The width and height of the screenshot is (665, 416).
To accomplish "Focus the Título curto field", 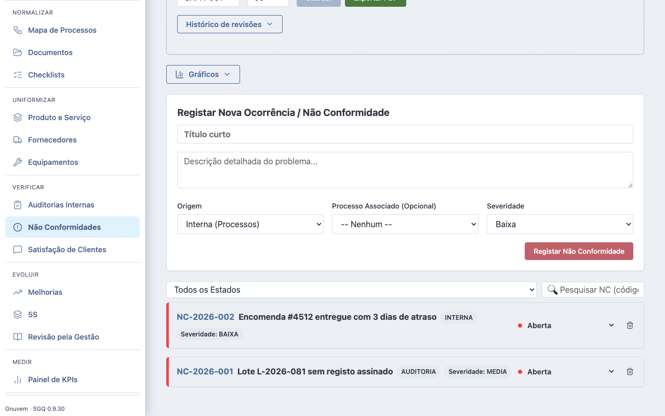I will 405,134.
